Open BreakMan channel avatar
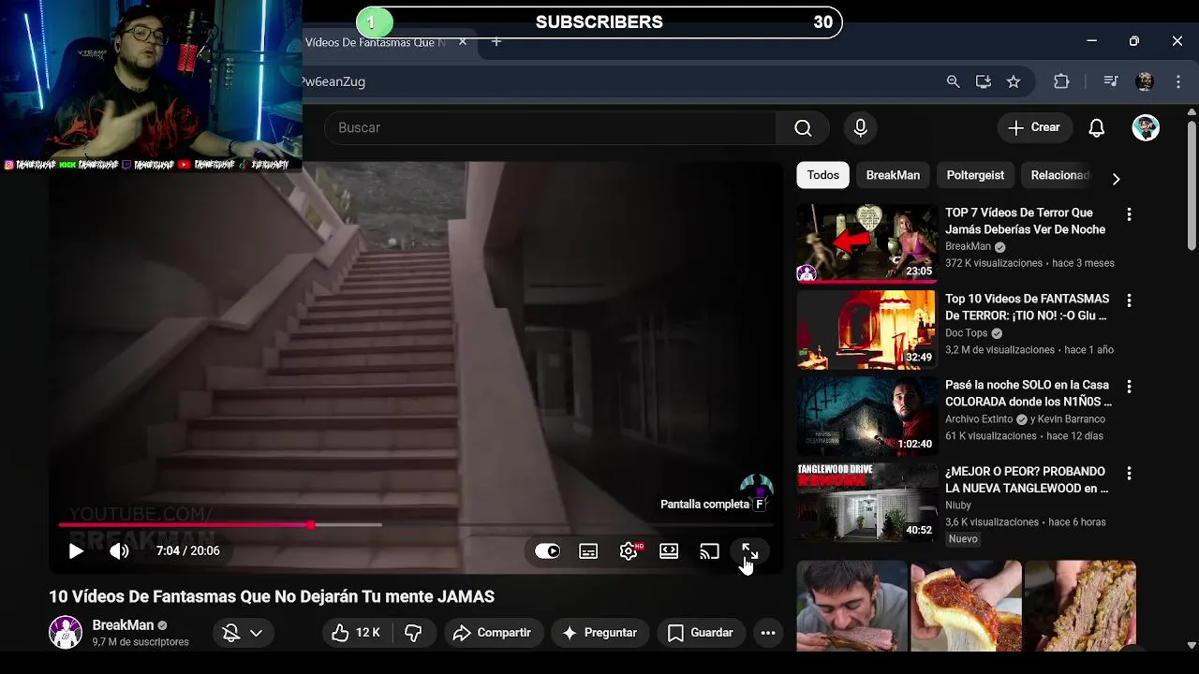Screen dimensions: 1199x674 [x=66, y=633]
